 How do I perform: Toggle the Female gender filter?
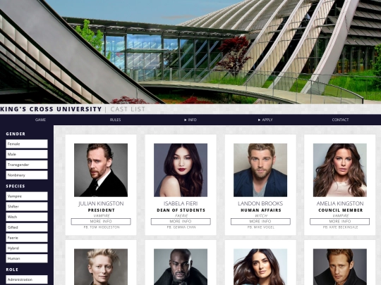point(27,144)
